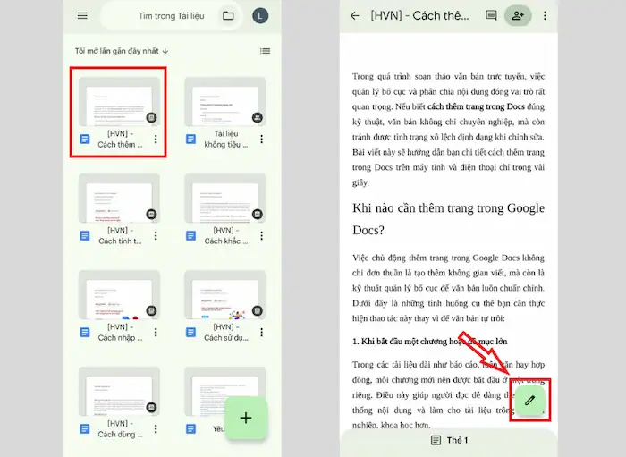Tap the account avatar labeled L
The height and width of the screenshot is (457, 626).
pos(260,15)
